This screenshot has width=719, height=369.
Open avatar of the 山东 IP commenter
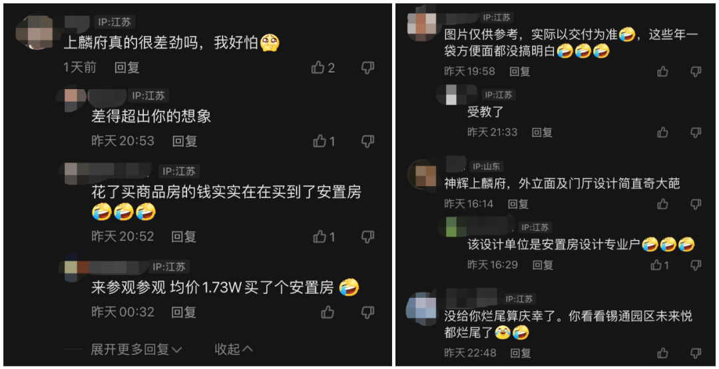tap(426, 175)
